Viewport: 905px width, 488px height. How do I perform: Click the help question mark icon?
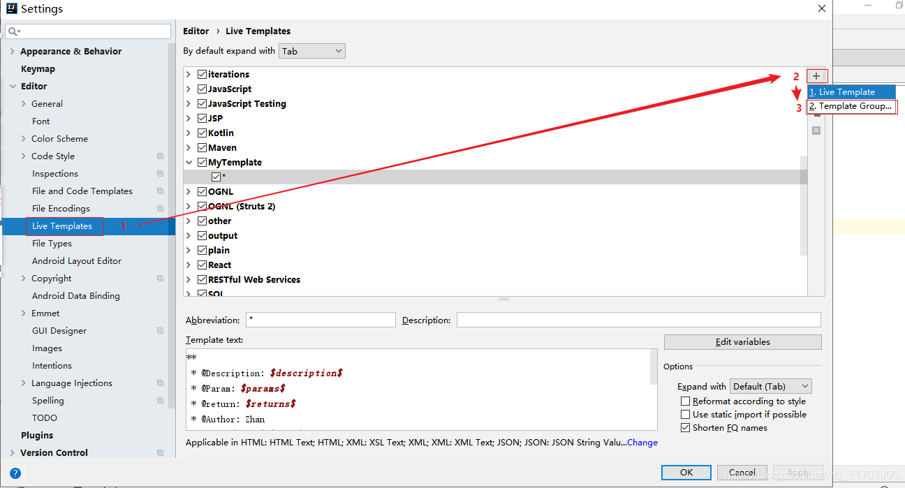pyautogui.click(x=15, y=473)
